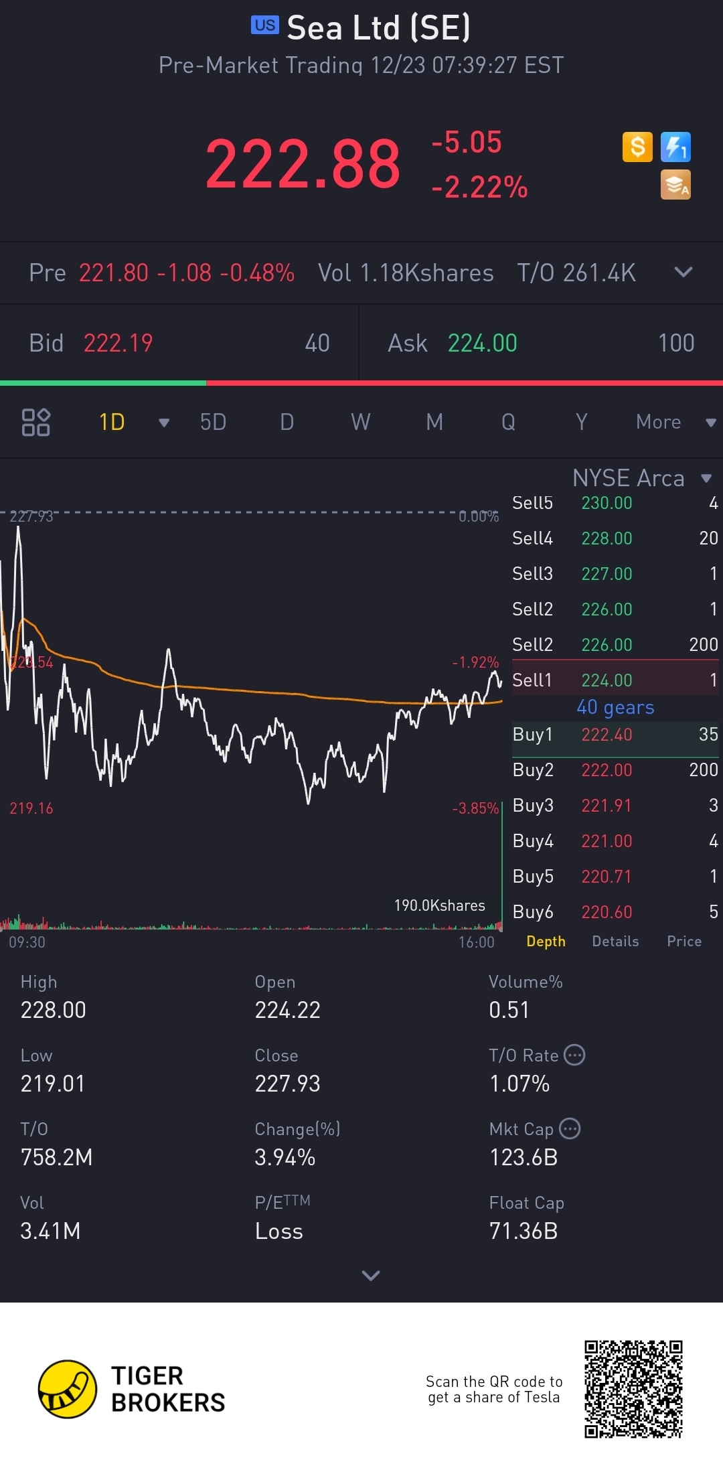This screenshot has width=723, height=1476.
Task: Select the Buy3 221.91 row
Action: pyautogui.click(x=615, y=806)
